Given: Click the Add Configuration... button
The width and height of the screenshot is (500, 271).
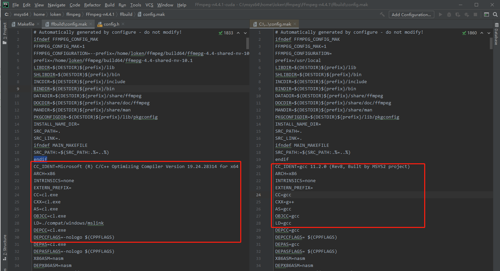Looking at the screenshot, I should point(411,14).
